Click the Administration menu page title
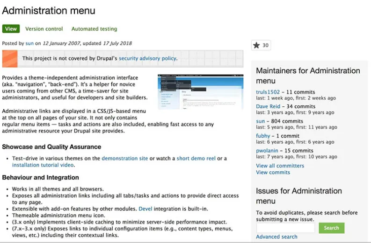Screen dimensions: 371x244 (x=49, y=11)
